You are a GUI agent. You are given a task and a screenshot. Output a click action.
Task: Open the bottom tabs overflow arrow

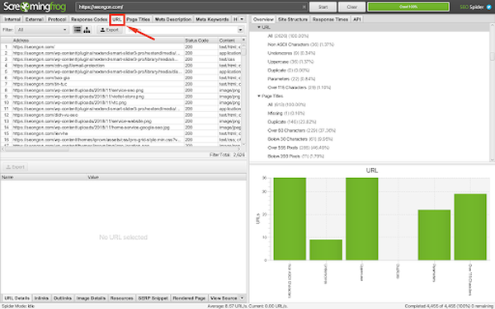coord(242,298)
